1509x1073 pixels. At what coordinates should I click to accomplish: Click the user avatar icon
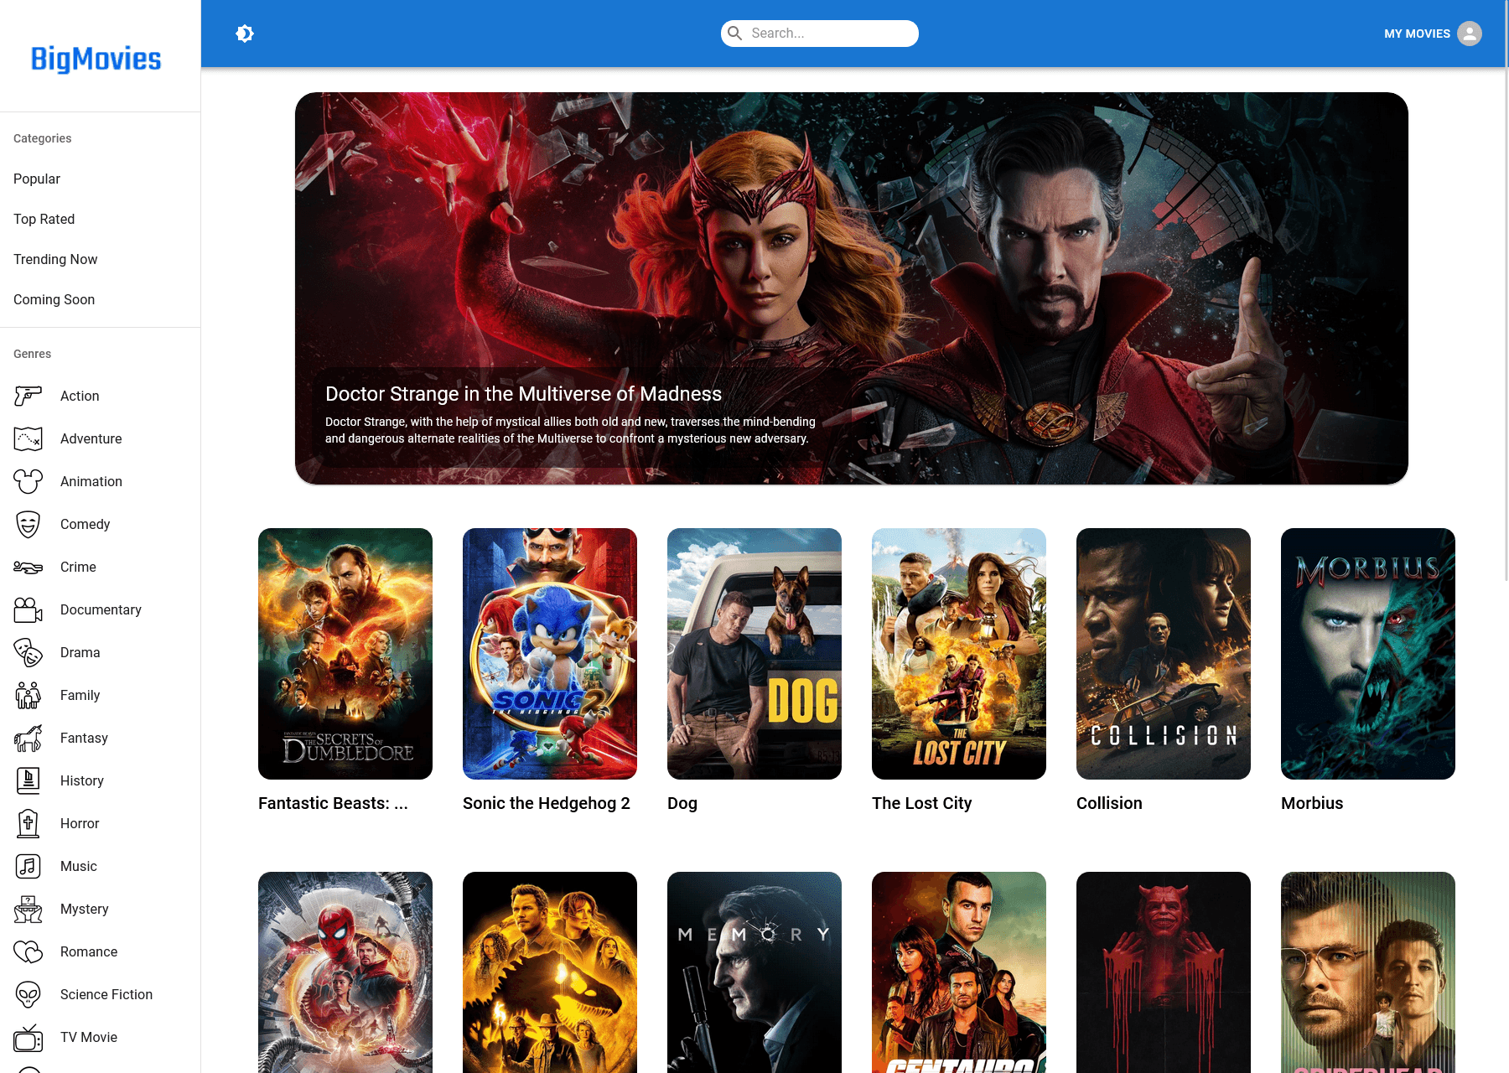pyautogui.click(x=1470, y=34)
